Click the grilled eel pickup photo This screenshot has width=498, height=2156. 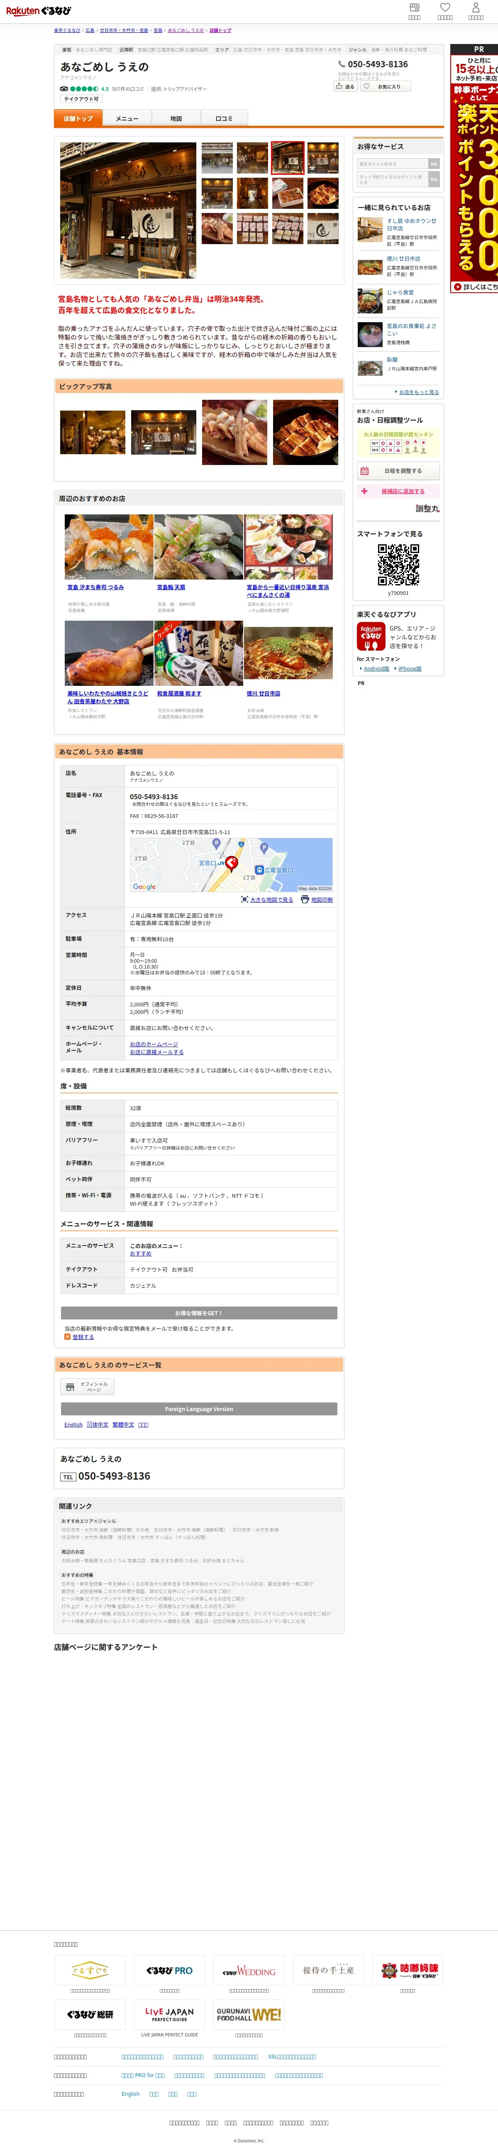click(x=305, y=433)
